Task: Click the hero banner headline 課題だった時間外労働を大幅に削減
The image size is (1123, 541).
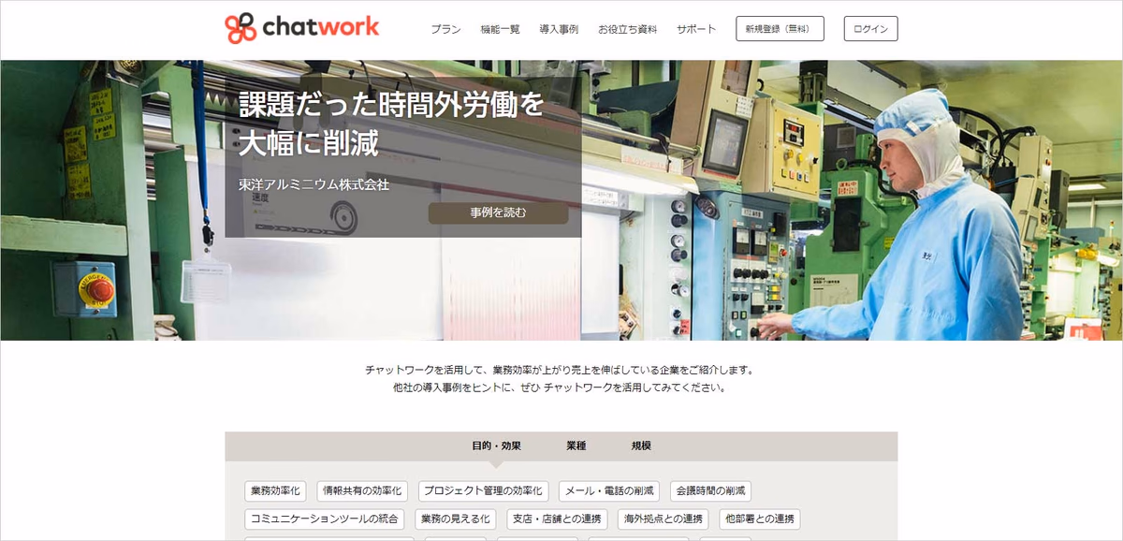Action: coord(391,124)
